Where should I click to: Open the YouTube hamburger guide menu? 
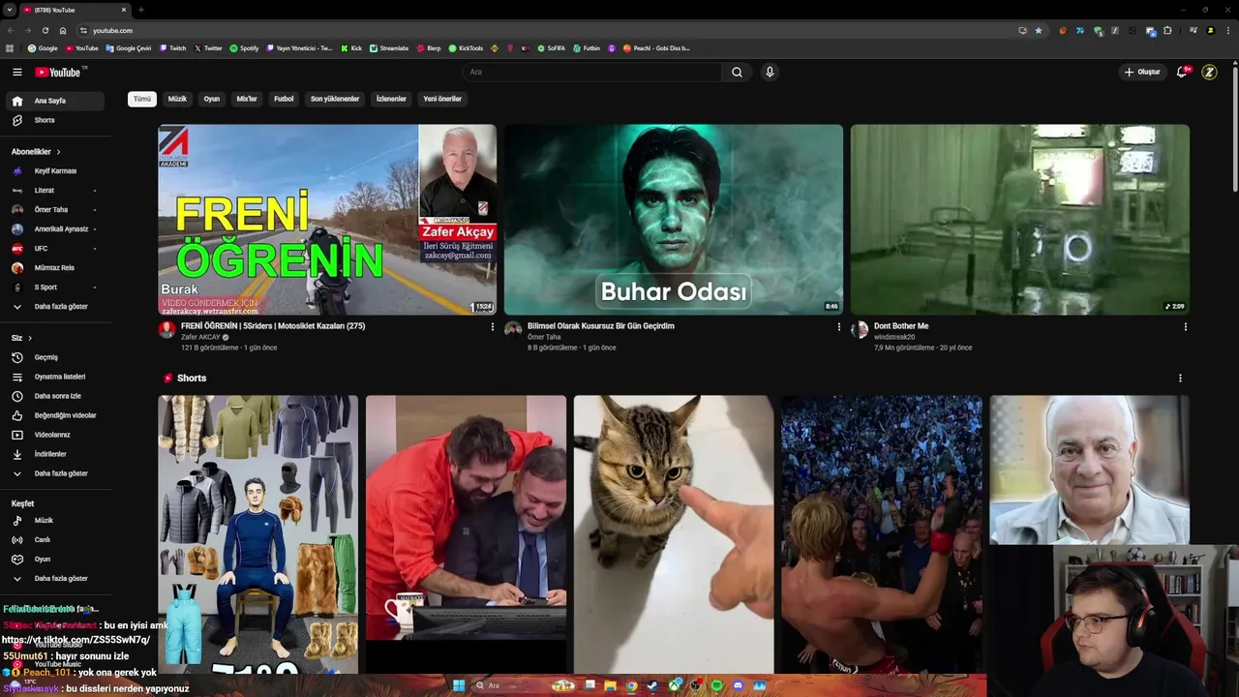tap(16, 72)
